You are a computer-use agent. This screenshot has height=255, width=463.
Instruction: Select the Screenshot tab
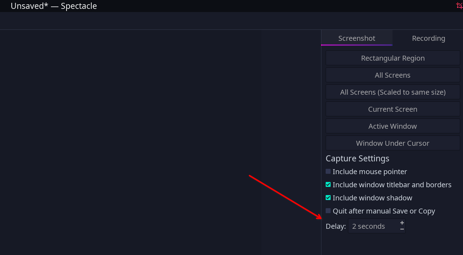[356, 38]
